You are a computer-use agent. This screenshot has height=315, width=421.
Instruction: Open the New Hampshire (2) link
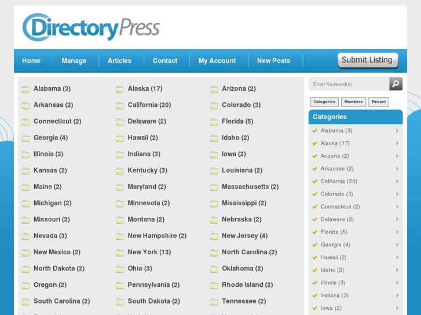click(x=157, y=236)
